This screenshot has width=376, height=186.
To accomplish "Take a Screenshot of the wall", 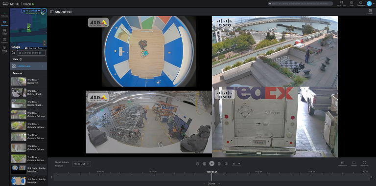I will [x=343, y=164].
